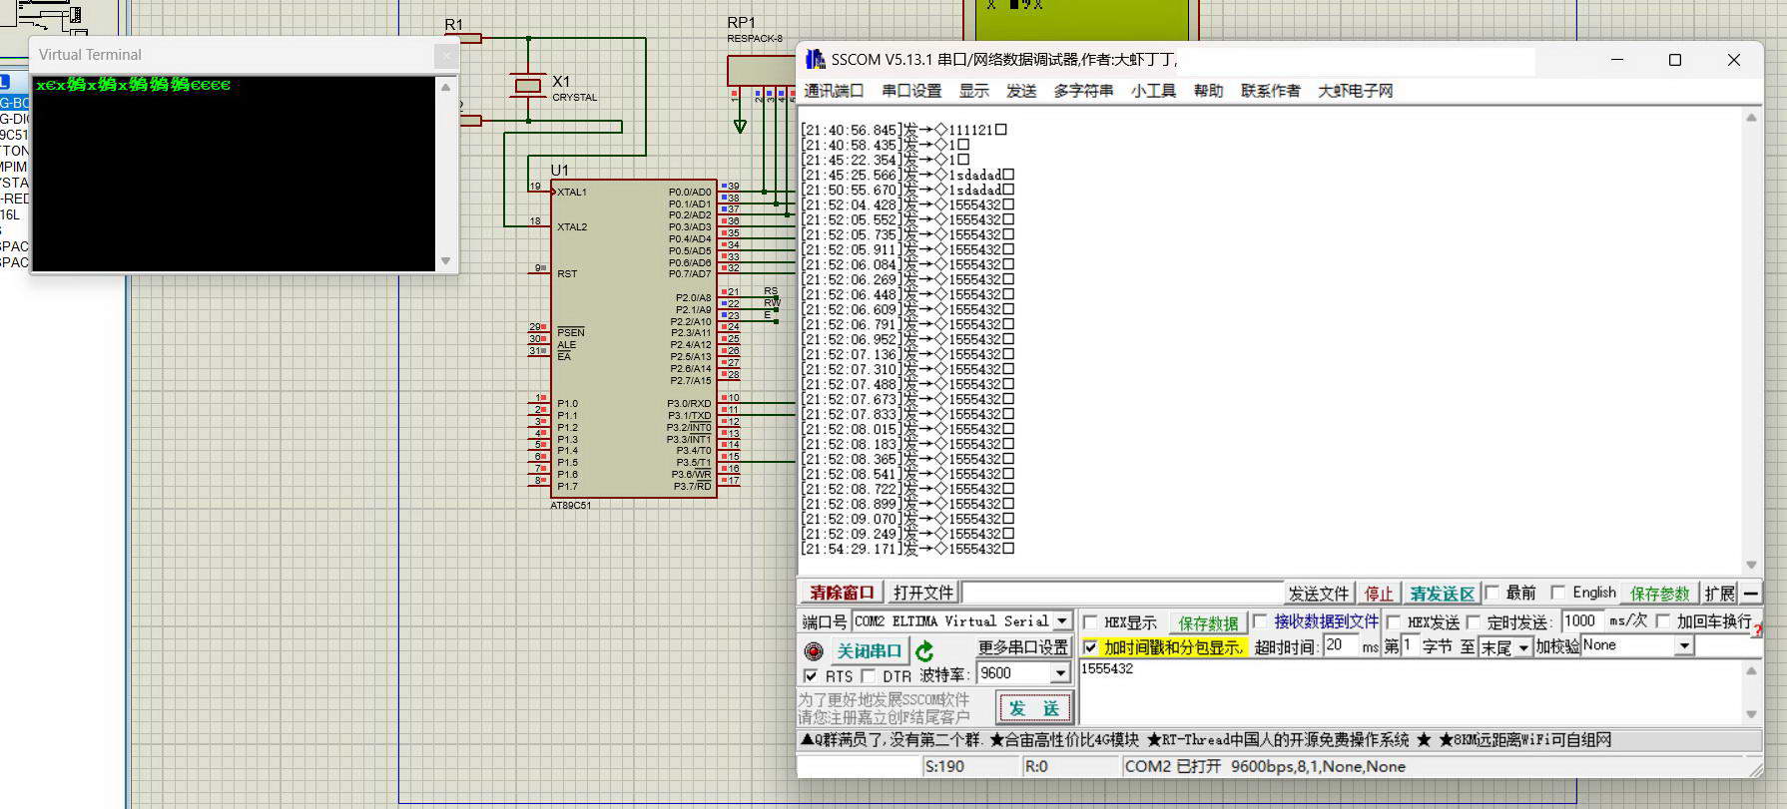Click the 发送文件 send file button
This screenshot has height=809, width=1787.
1318,594
